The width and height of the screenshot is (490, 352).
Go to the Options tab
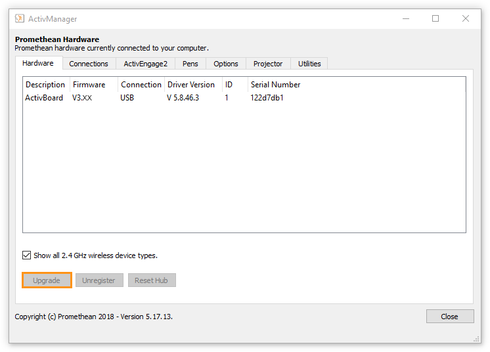226,64
